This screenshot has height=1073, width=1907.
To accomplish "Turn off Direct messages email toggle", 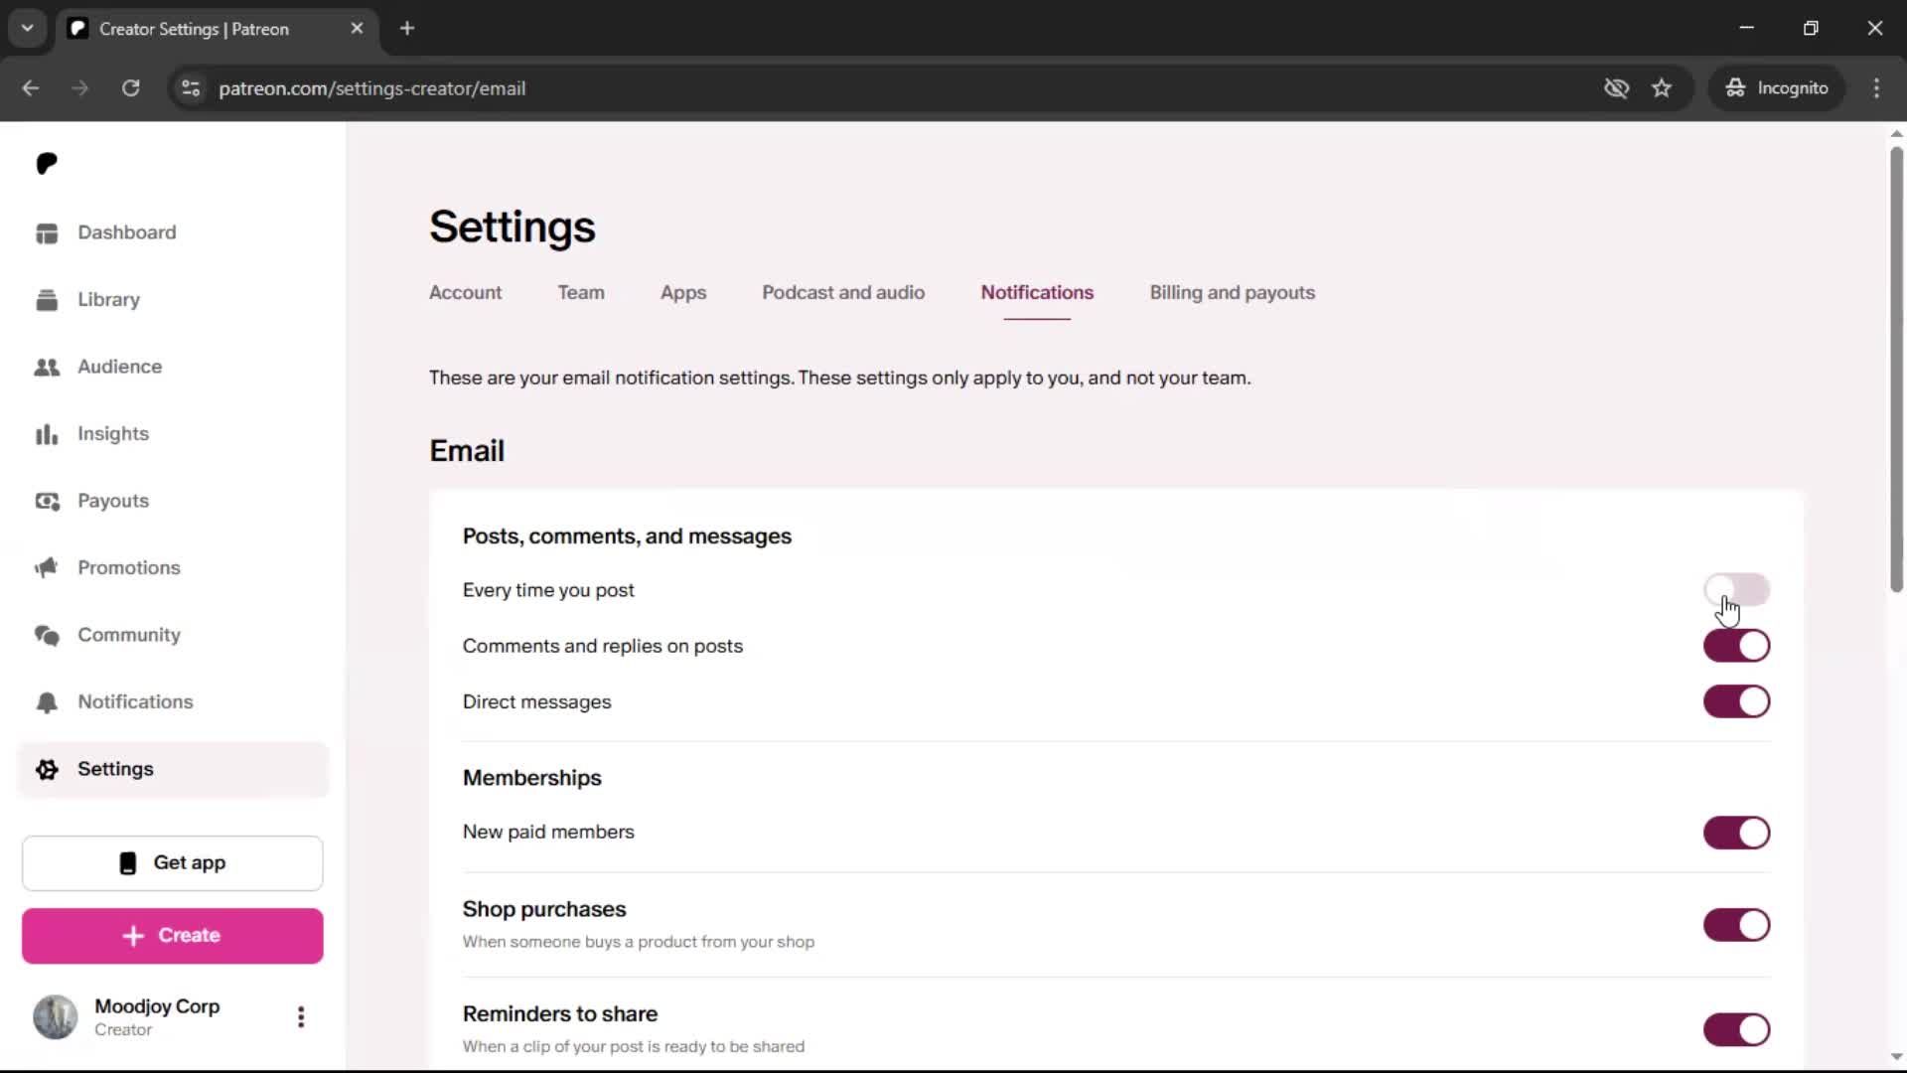I will pyautogui.click(x=1736, y=701).
